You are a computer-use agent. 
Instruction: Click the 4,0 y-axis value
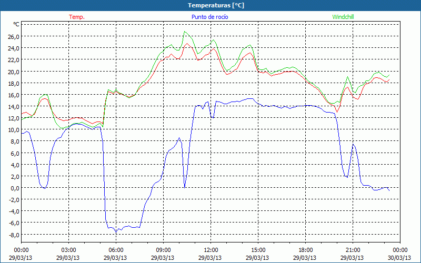[15, 165]
